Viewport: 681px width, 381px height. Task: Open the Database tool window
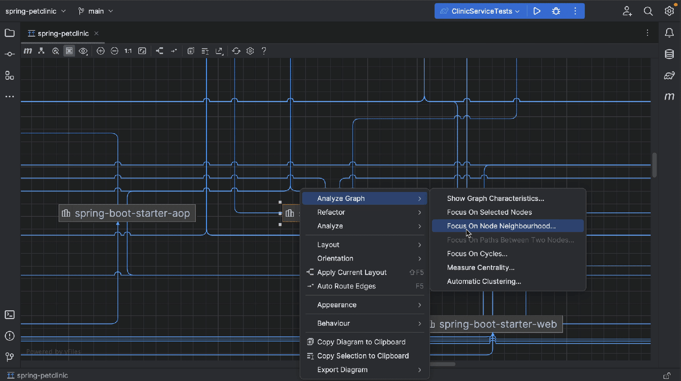670,54
